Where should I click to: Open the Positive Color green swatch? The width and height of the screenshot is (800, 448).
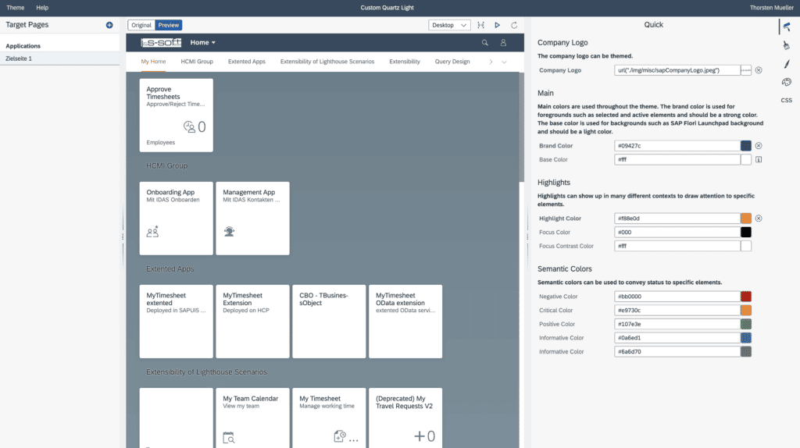(x=746, y=324)
